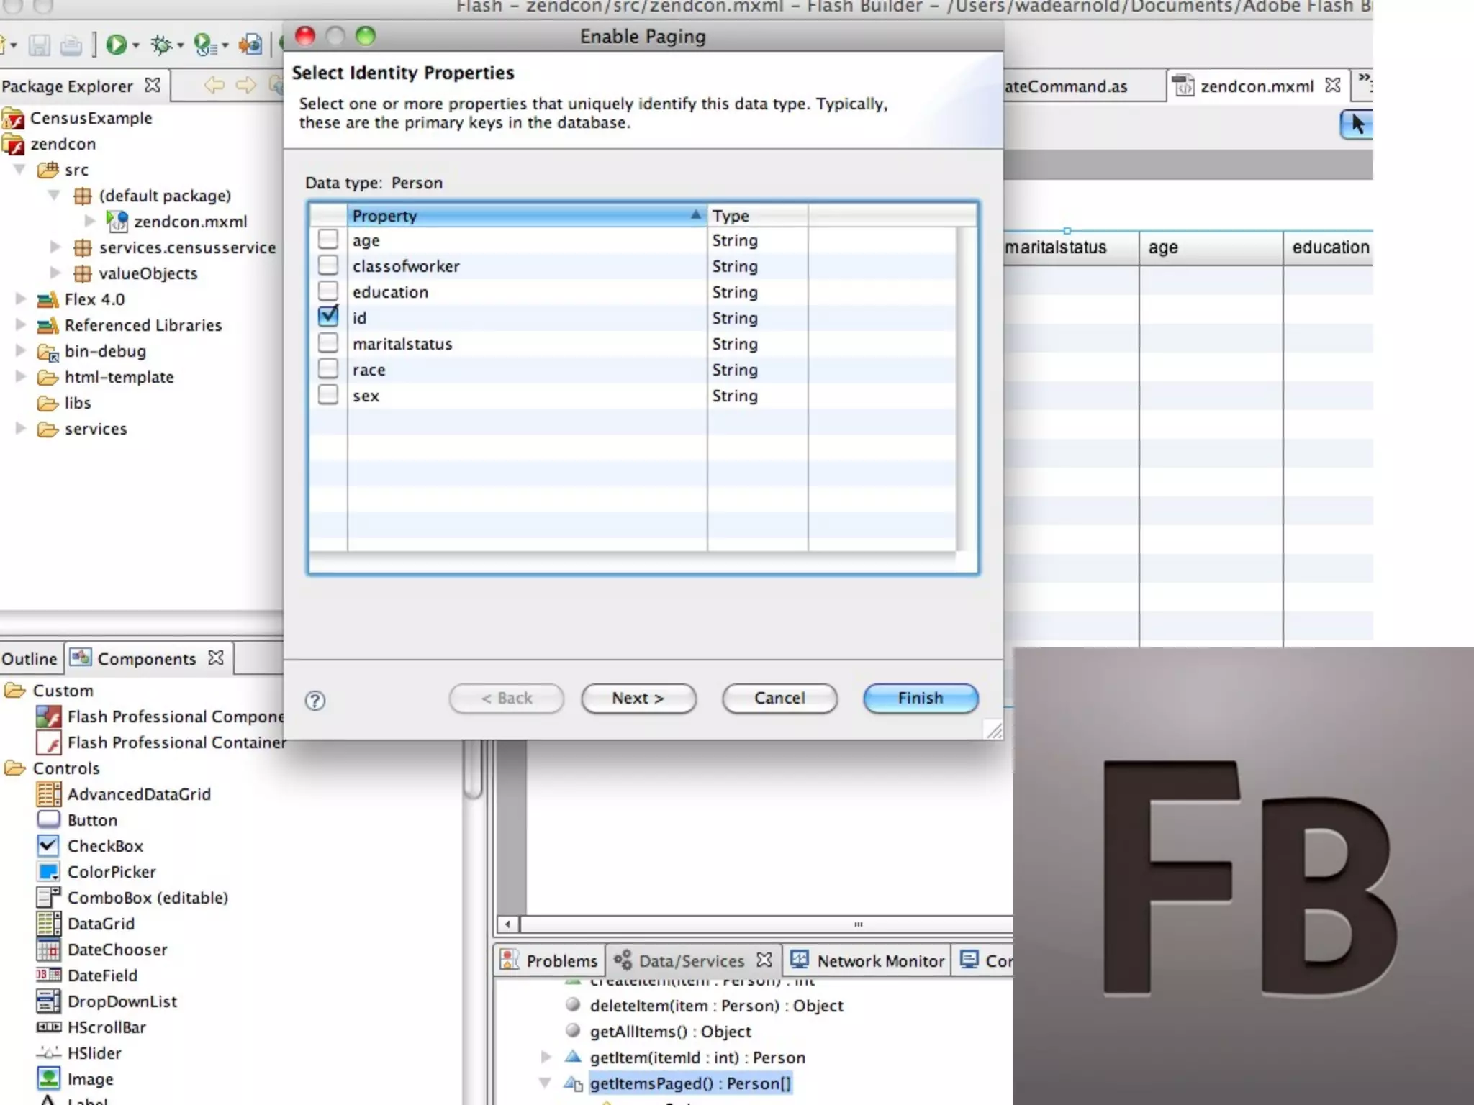Screen dimensions: 1474x1105
Task: Click the back arrow in Package Explorer
Action: tap(214, 86)
